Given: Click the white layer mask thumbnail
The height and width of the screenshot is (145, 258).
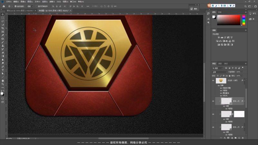Looking at the screenshot, I should (239, 114).
